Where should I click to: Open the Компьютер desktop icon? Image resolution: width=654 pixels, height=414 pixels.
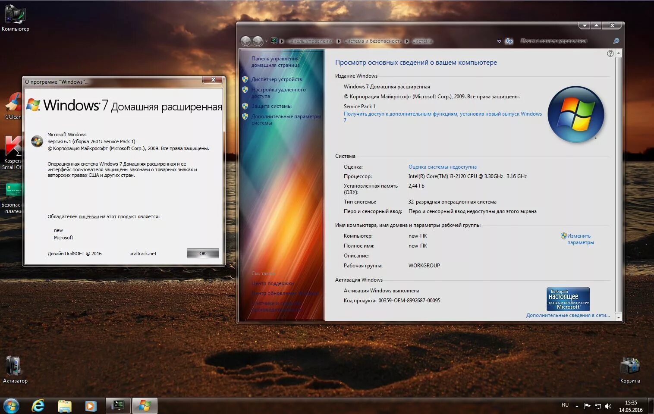pos(15,18)
